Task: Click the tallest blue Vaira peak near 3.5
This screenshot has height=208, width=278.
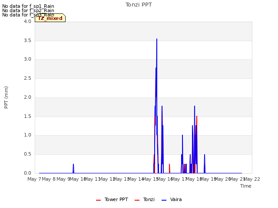Action: [x=157, y=39]
